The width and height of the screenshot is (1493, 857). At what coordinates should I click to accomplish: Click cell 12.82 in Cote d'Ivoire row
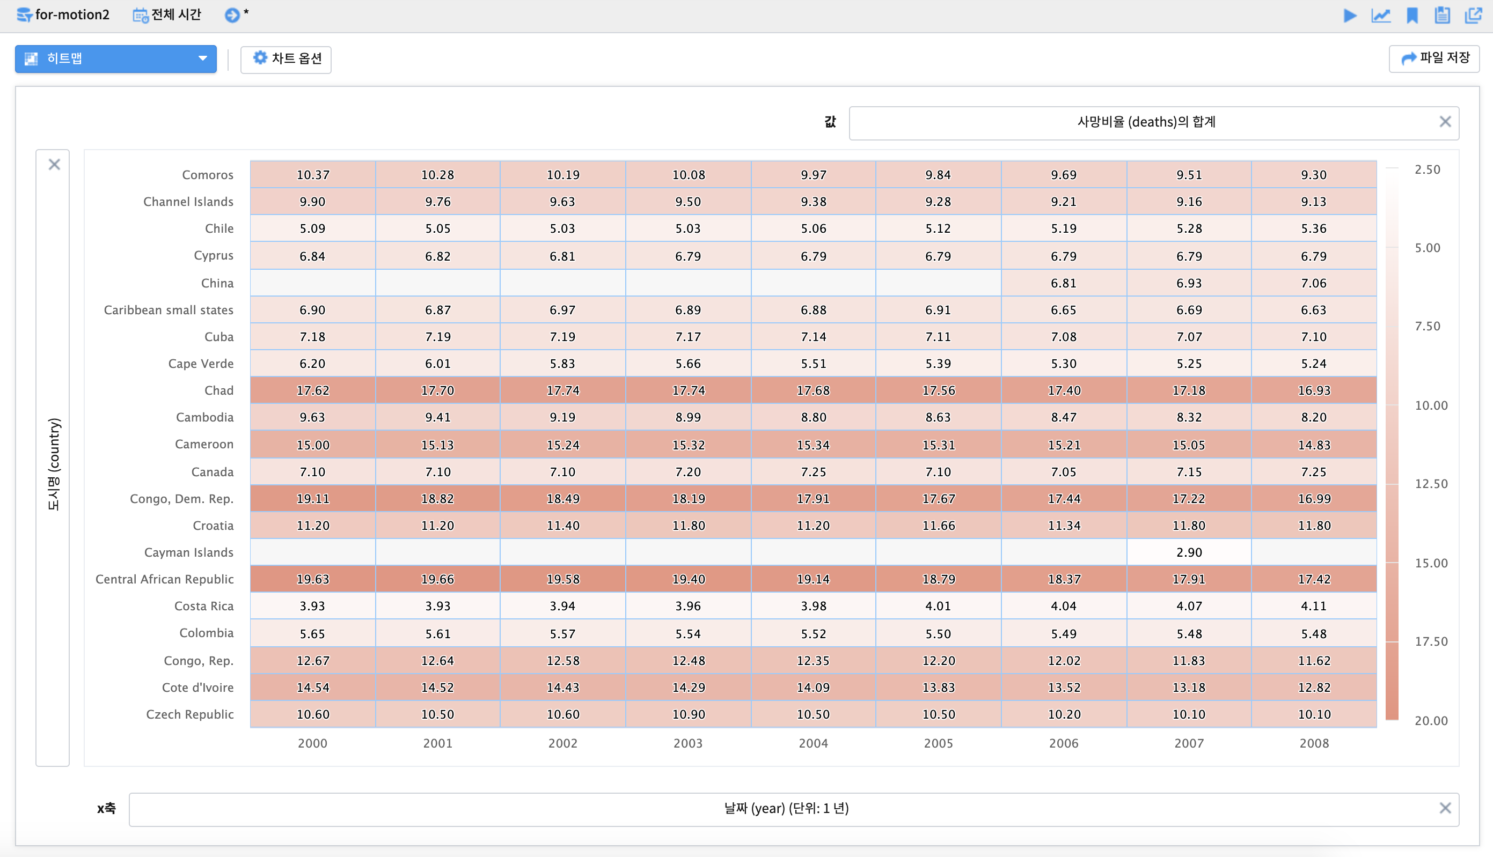[1314, 688]
